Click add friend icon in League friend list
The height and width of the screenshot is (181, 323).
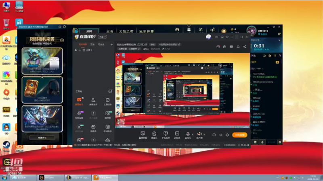coord(265,56)
